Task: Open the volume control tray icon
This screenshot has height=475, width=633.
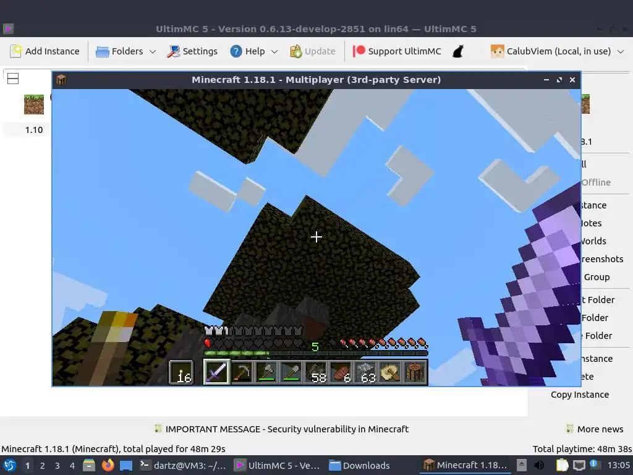Action: (x=539, y=465)
